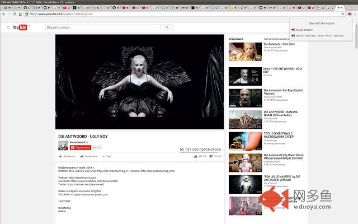Select DIE ANTWOORD - UGLY BOY popup entry
The width and height of the screenshot is (358, 224).
(x=319, y=36)
